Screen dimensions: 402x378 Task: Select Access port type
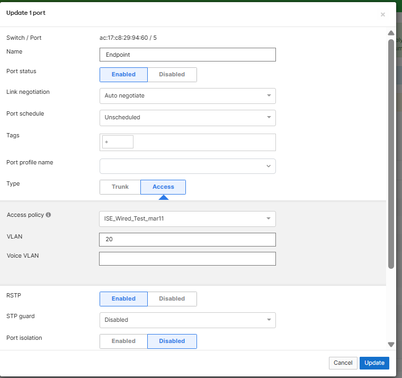(x=163, y=187)
